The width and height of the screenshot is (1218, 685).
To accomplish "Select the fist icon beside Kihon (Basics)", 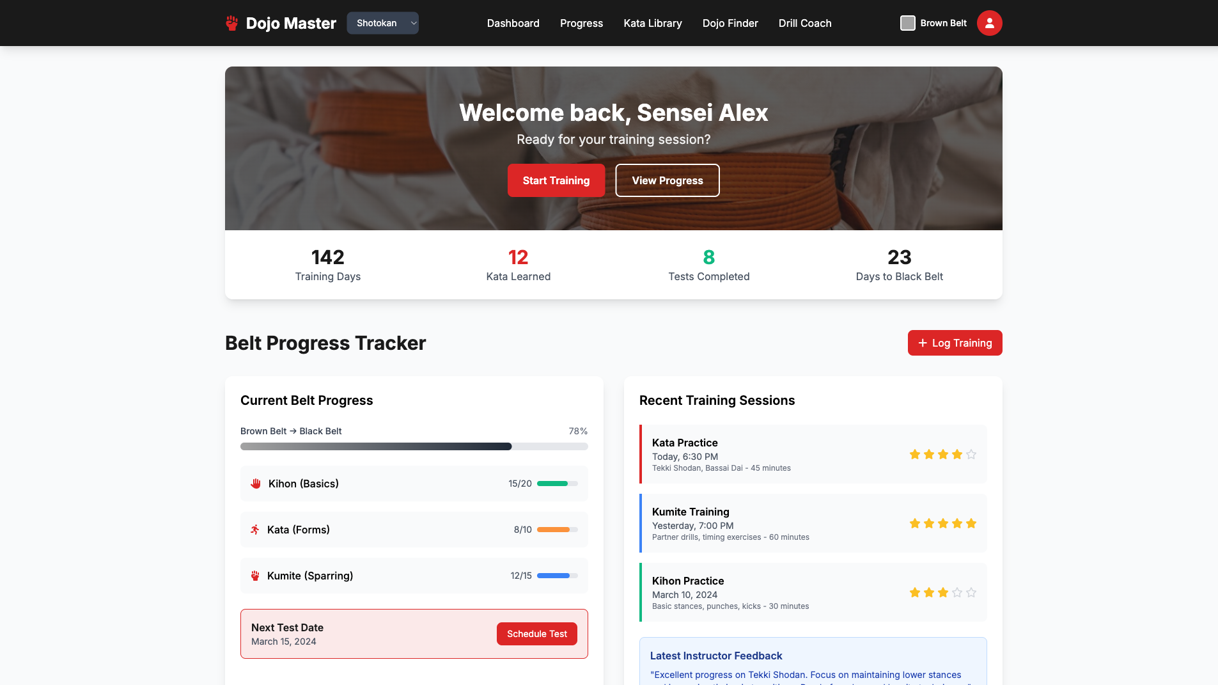I will [x=255, y=484].
